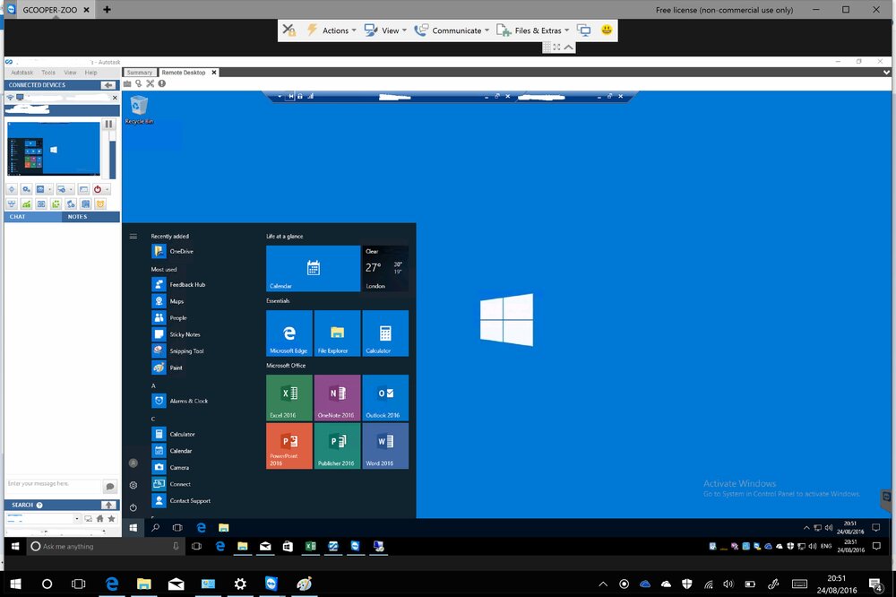Open Settings gear in Start menu sidebar
Viewport: 896px width, 597px height.
coord(134,485)
